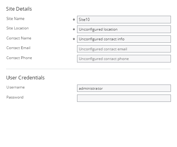
Task: Click into the Contact Phone field
Action: 124,58
